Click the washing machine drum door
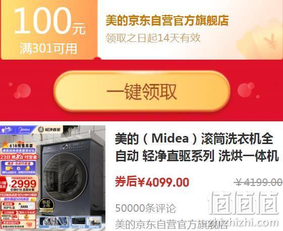 [x=66, y=176]
